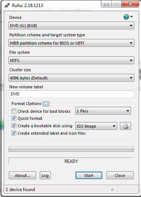Viewport: 141px width, 197px height.
Task: Collapse the Format Options advanced arrow
Action: (x=46, y=104)
